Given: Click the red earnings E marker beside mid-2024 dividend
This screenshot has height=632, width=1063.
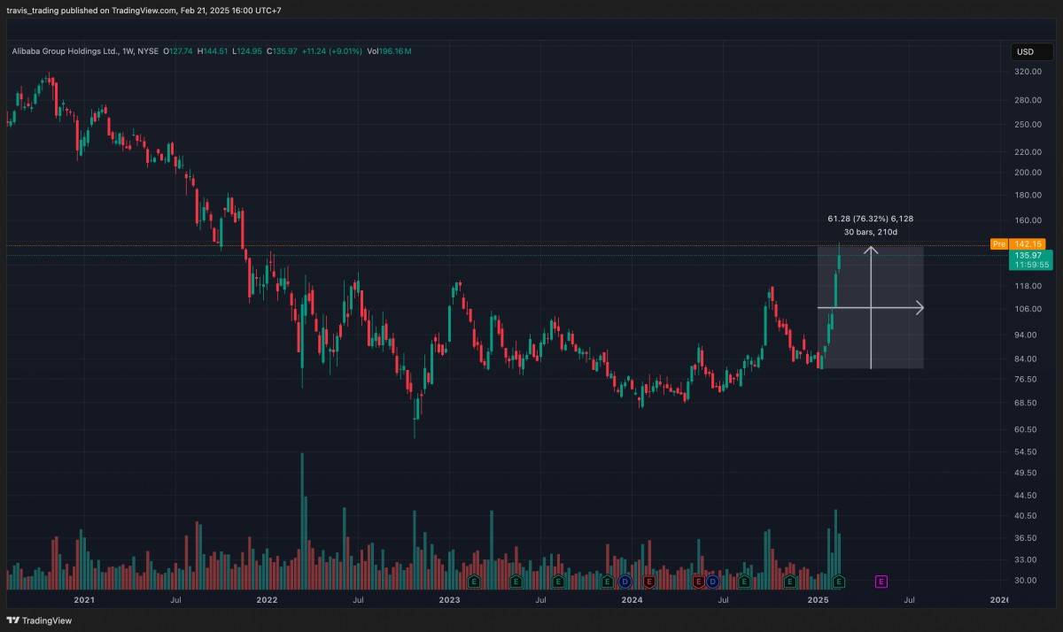Looking at the screenshot, I should 698,582.
